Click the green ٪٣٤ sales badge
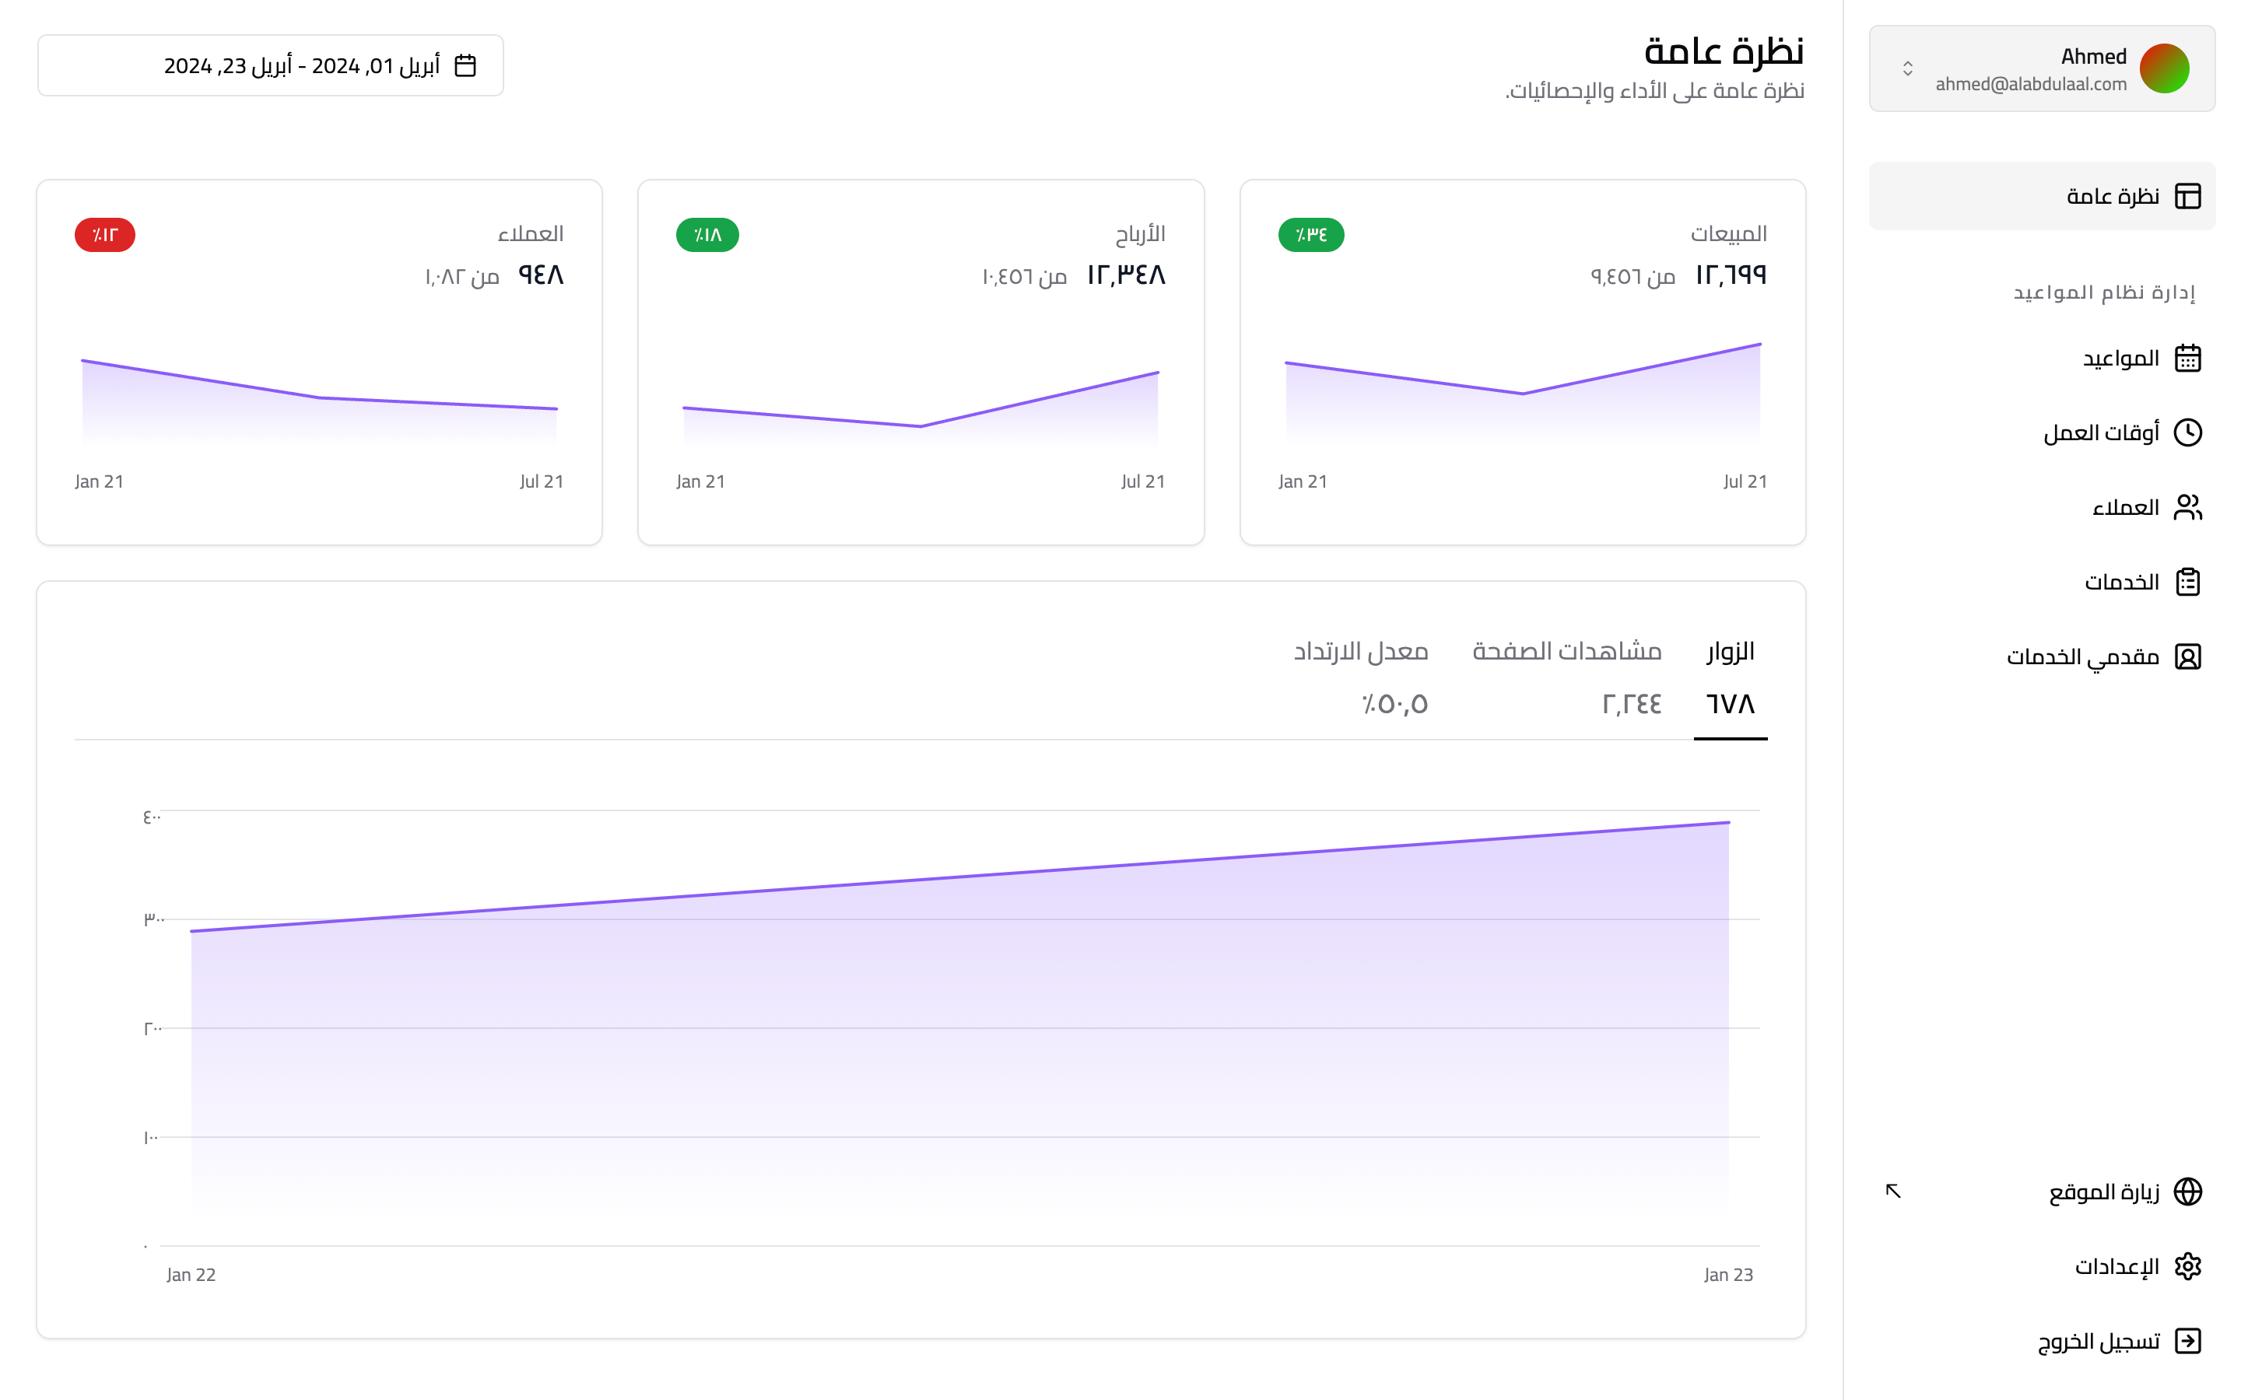2241x1400 pixels. pos(1310,235)
